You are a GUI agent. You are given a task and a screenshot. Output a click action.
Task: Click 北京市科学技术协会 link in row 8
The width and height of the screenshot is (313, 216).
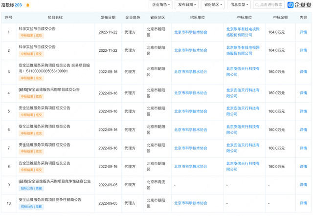pos(191,167)
